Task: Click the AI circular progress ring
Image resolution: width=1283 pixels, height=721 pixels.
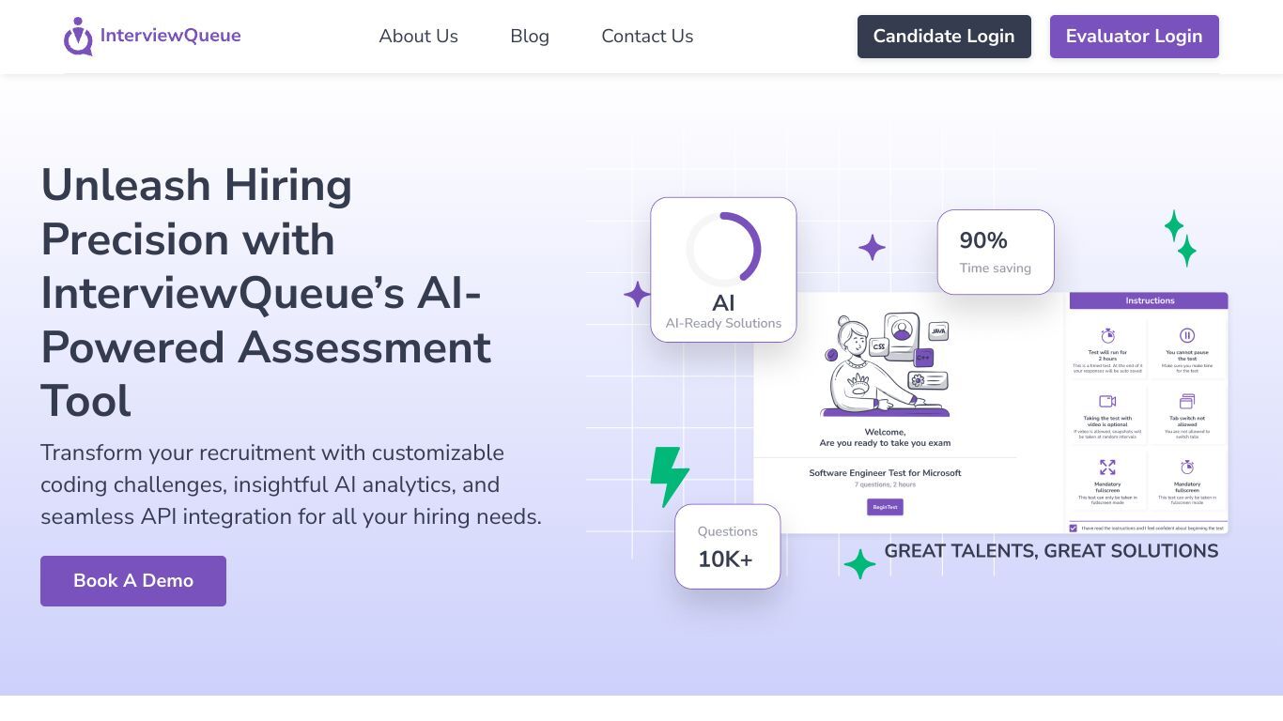Action: click(723, 250)
